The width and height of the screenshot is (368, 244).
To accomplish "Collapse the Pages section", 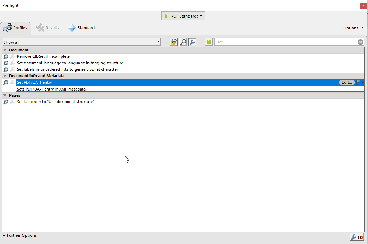I will [5, 95].
